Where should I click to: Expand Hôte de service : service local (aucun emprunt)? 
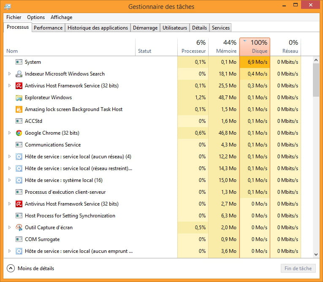point(9,251)
